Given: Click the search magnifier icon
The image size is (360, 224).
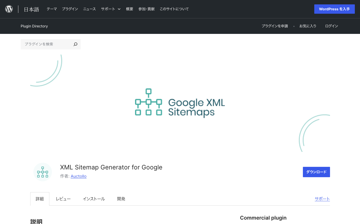Looking at the screenshot, I should [x=75, y=44].
